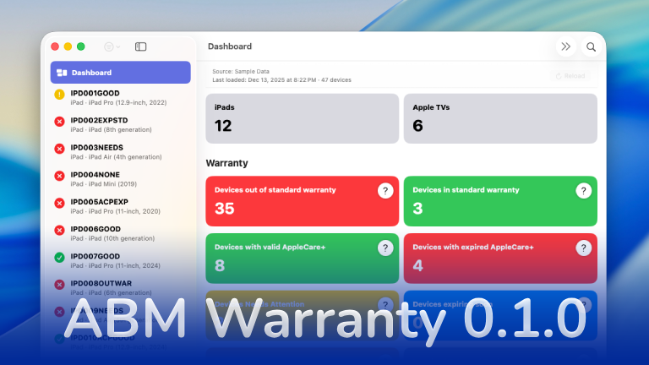Click yellow warning icon beside IPD001GOOD
Image resolution: width=649 pixels, height=365 pixels.
point(59,95)
